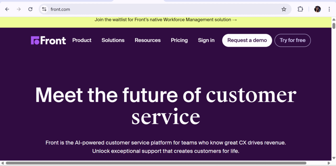Bookmark this page with star icon
The width and height of the screenshot is (336, 166).
pos(284,9)
